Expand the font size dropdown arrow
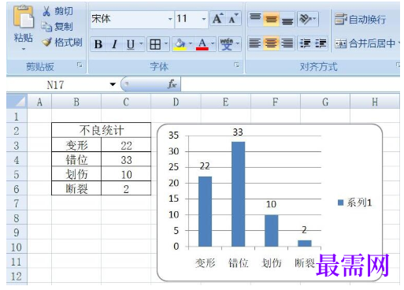 (x=204, y=19)
